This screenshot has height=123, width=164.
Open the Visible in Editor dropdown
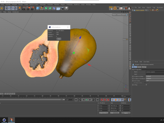coord(155,76)
